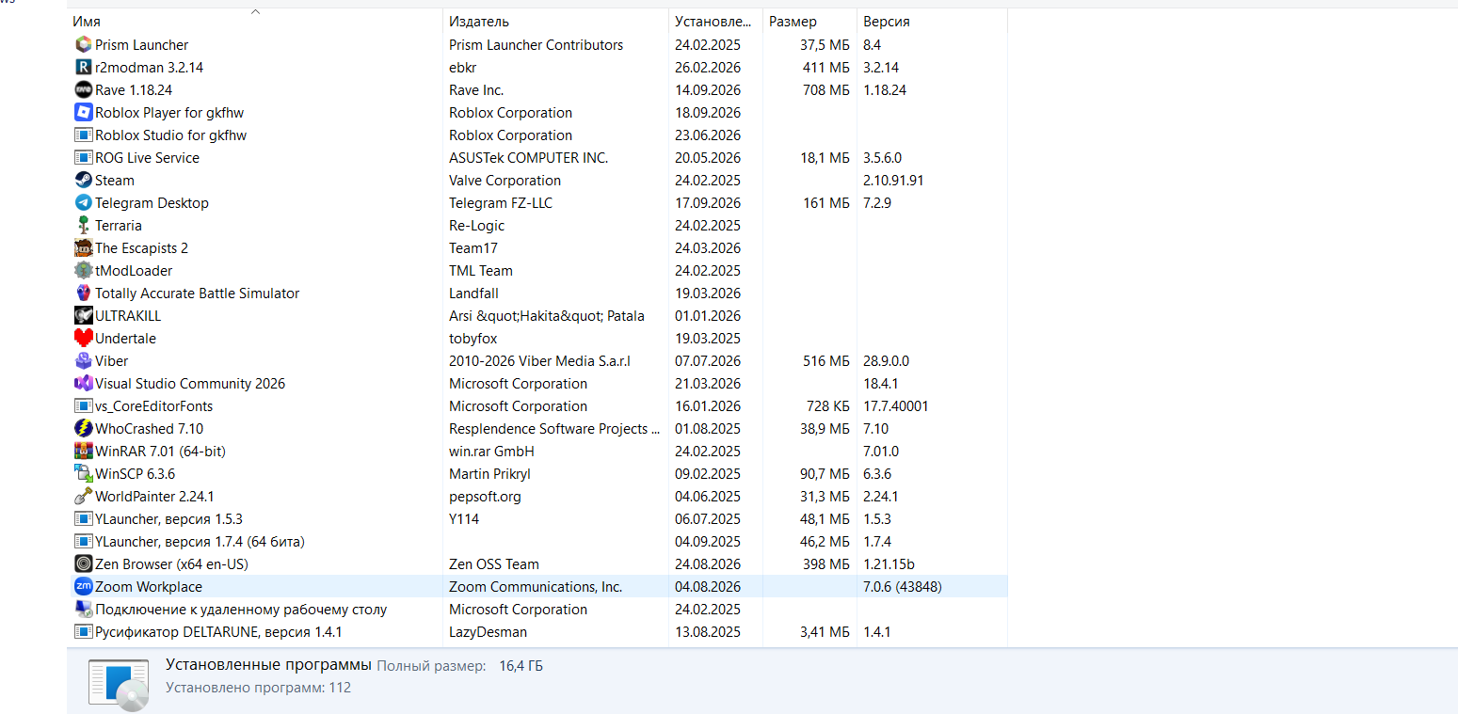Click the "LazyDesman" publisher cell
Viewport: 1458px width, 714px height.
tap(488, 631)
